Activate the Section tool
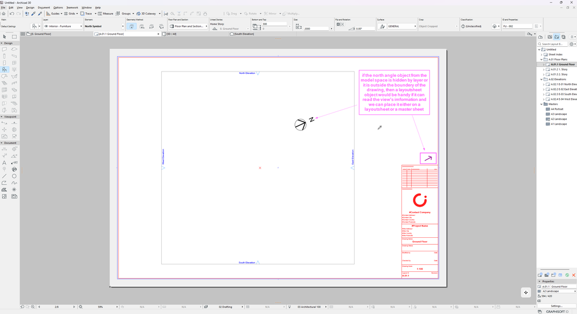Viewport: 577px width, 314px height. pos(5,123)
